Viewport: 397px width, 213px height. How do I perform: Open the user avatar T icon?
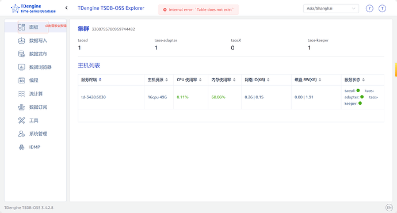coord(382,9)
